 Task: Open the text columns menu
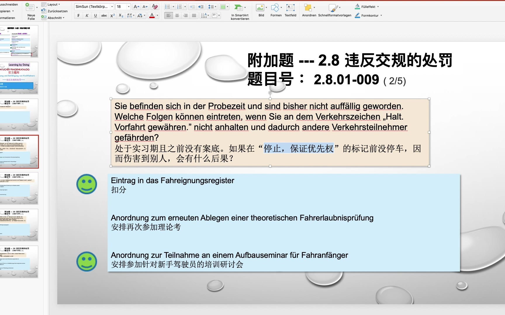[224, 6]
